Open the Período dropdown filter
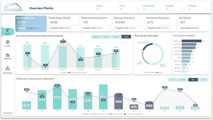 tap(129, 9)
